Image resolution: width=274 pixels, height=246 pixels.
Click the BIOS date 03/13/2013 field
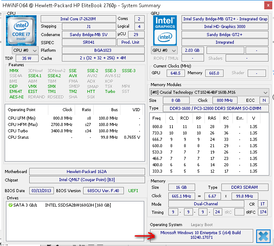pyautogui.click(x=42, y=190)
